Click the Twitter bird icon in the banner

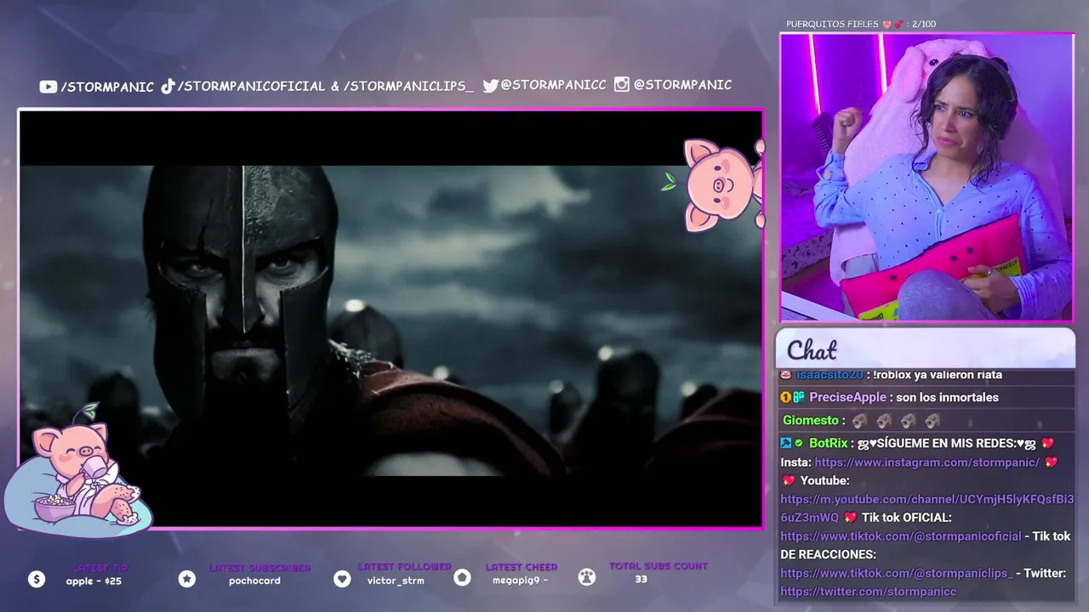pyautogui.click(x=490, y=85)
